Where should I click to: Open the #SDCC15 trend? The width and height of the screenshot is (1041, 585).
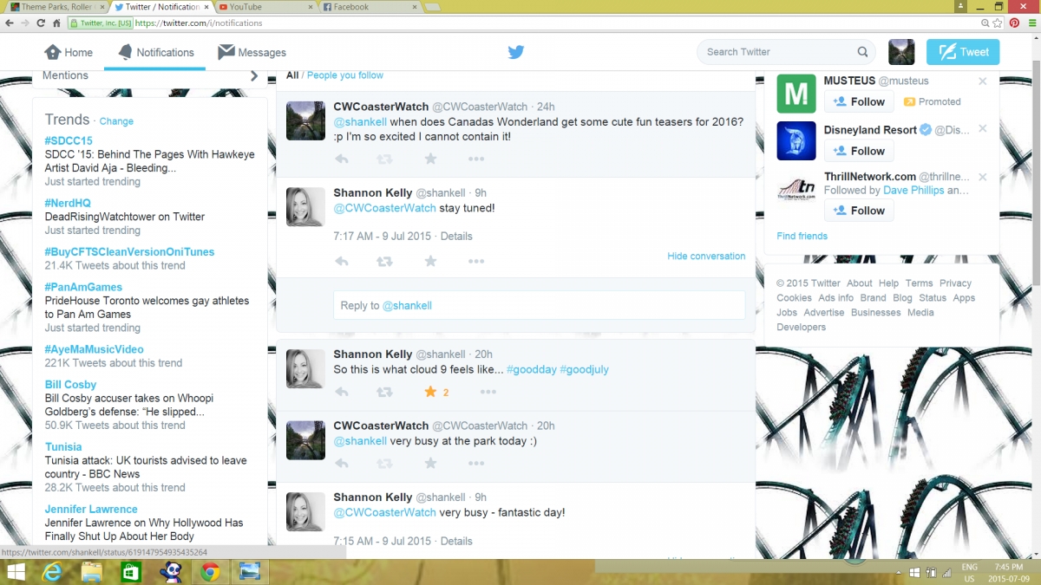pos(69,140)
